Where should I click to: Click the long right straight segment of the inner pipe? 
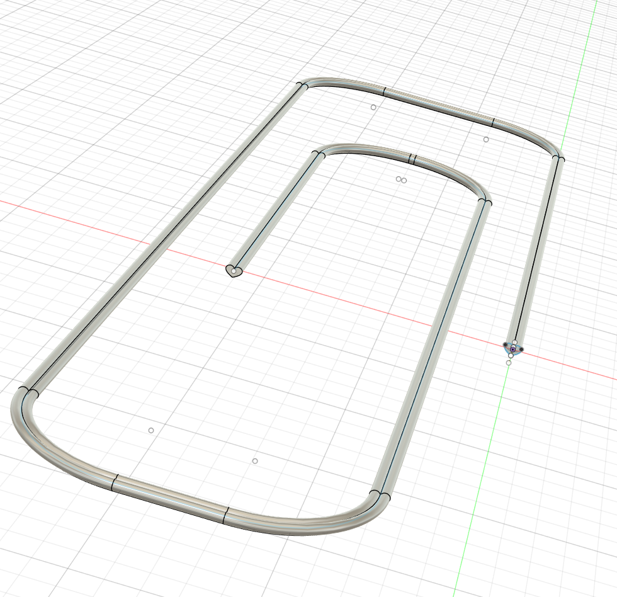tap(434, 346)
